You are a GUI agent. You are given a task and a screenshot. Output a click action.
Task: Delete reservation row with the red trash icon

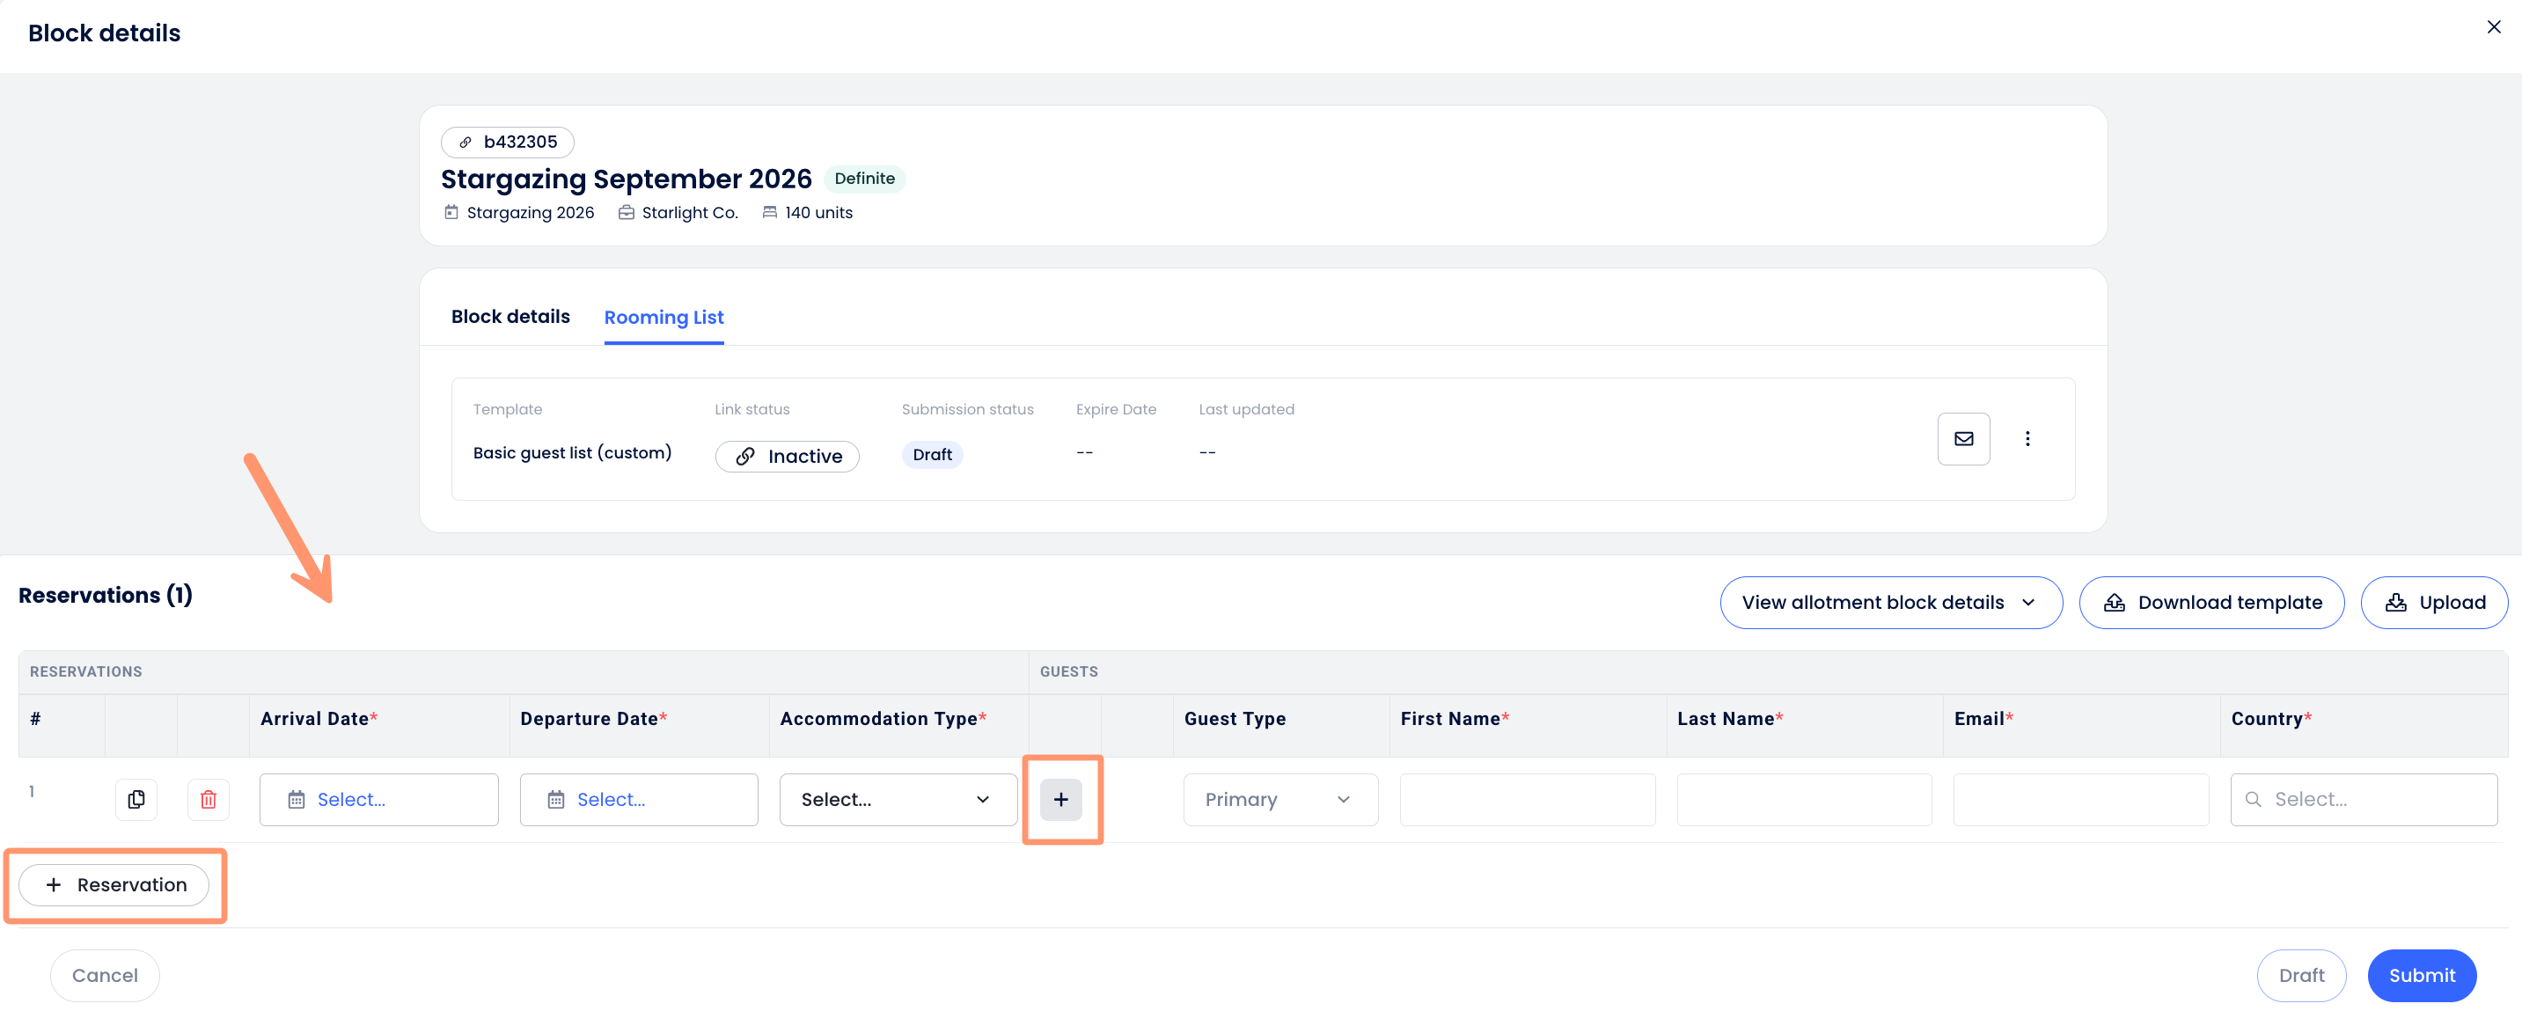pyautogui.click(x=208, y=799)
